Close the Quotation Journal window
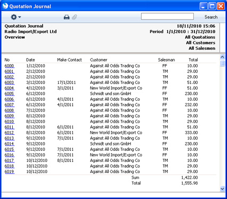Viewport: 227px width, 199px height. (221, 6)
